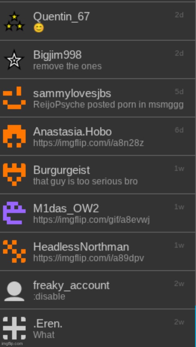Image resolution: width=196 pixels, height=347 pixels.
Task: Click Anastasia.Hobo's orange pixel avatar
Action: (x=15, y=136)
